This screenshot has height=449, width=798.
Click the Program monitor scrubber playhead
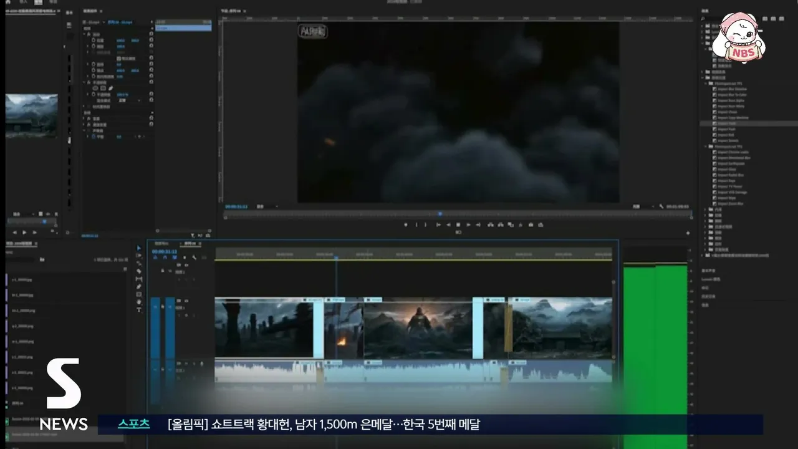[440, 214]
